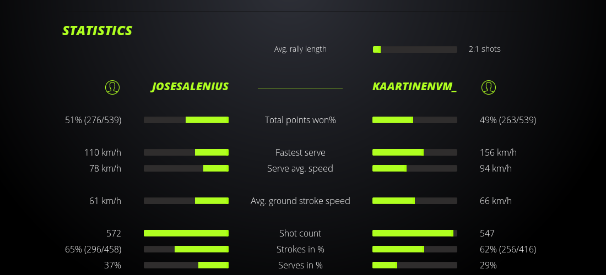Click JOSESALENIUS fastest serve bar
606x275 pixels.
(186, 152)
